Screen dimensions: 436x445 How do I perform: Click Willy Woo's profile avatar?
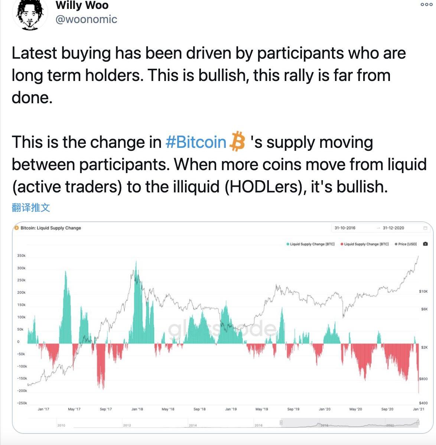point(30,13)
